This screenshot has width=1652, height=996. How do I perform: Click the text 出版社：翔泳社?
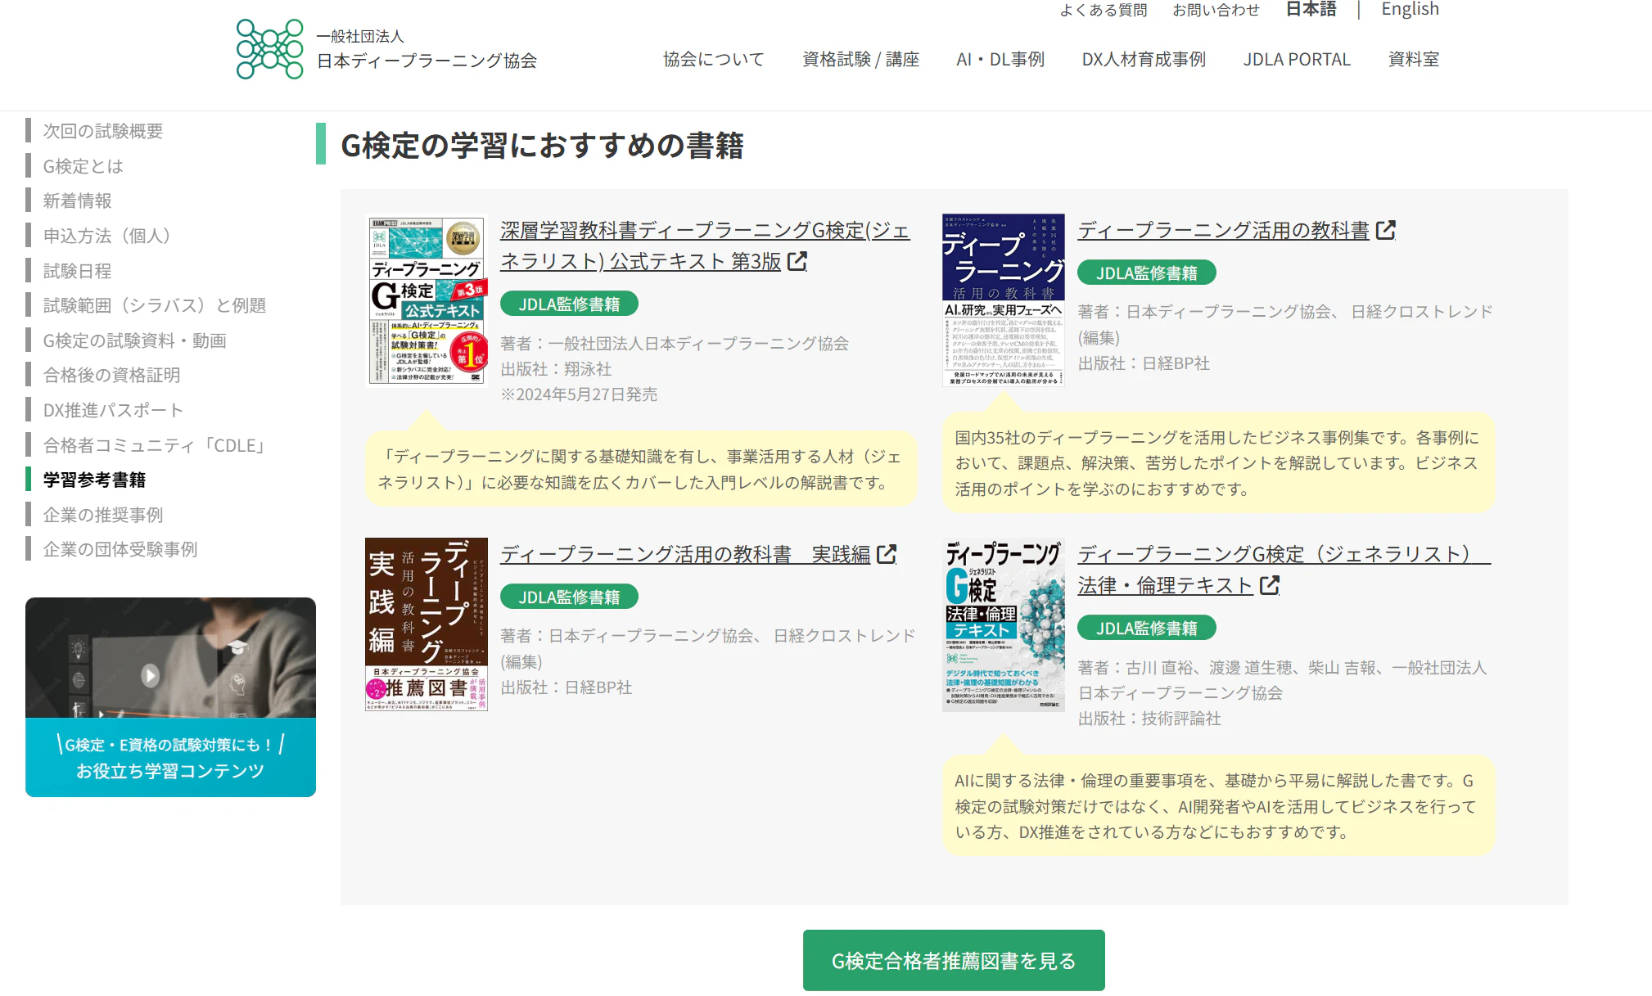click(x=557, y=369)
